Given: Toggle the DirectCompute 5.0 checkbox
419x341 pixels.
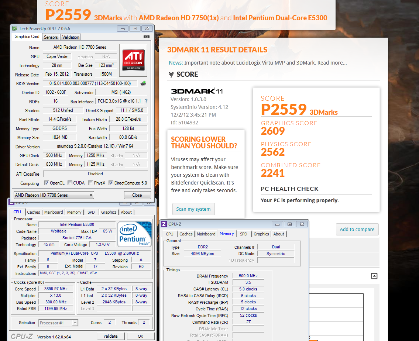Looking at the screenshot, I should click(111, 183).
